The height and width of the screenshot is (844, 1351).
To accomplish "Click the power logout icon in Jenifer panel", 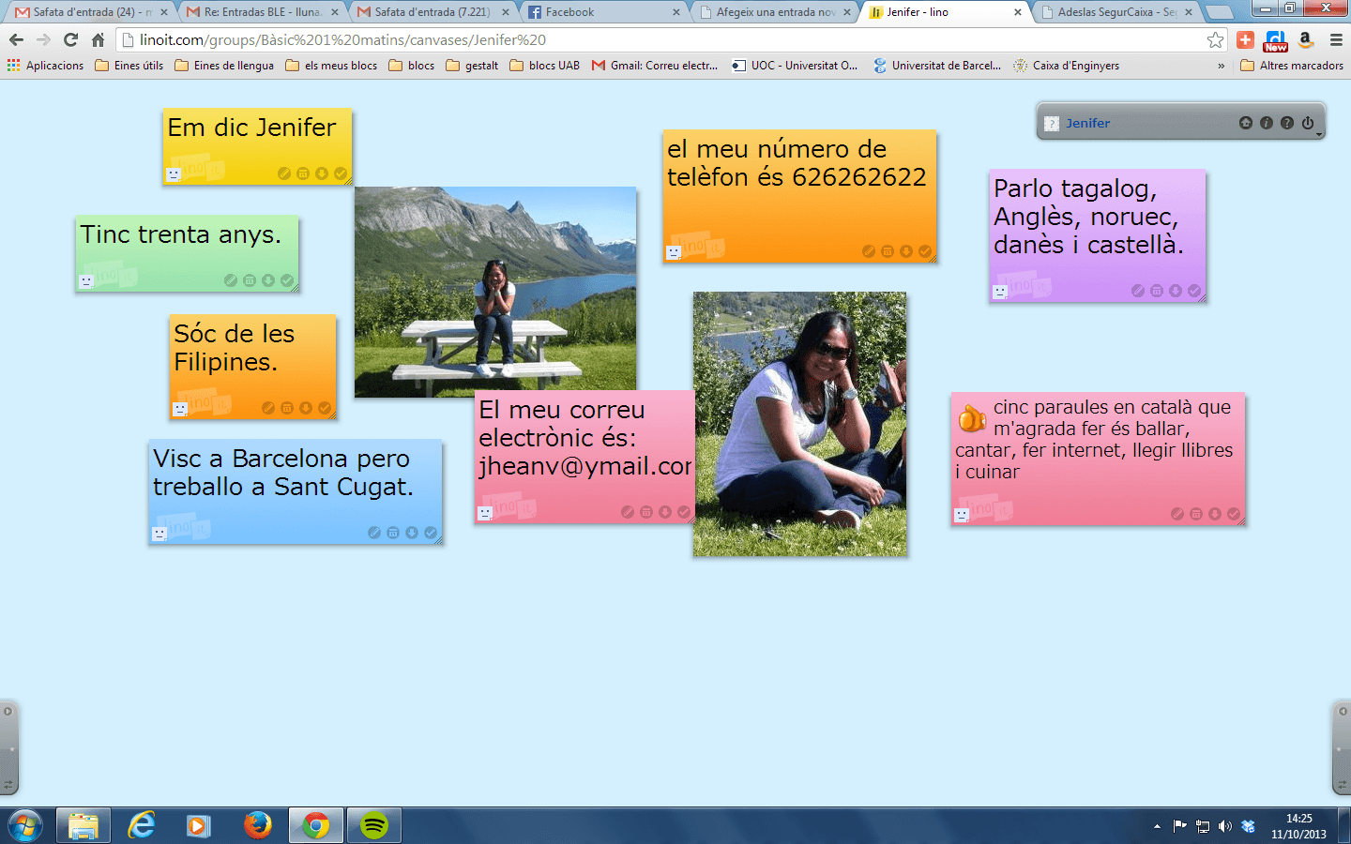I will [x=1308, y=123].
